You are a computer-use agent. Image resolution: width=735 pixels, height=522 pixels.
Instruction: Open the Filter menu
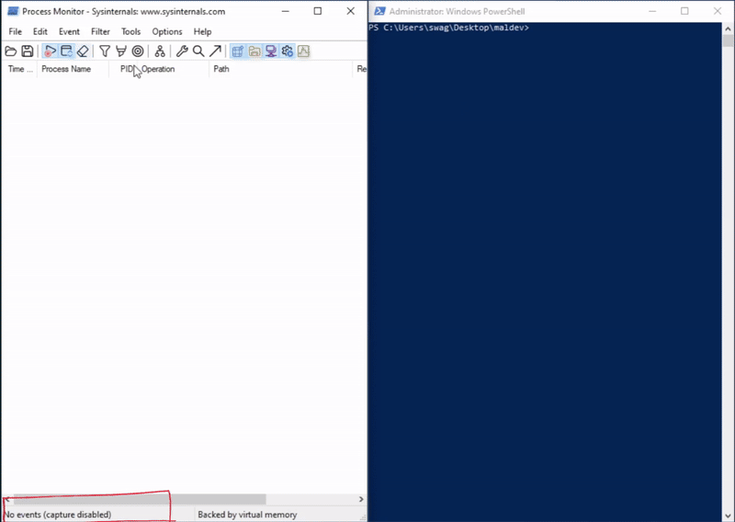pos(100,31)
